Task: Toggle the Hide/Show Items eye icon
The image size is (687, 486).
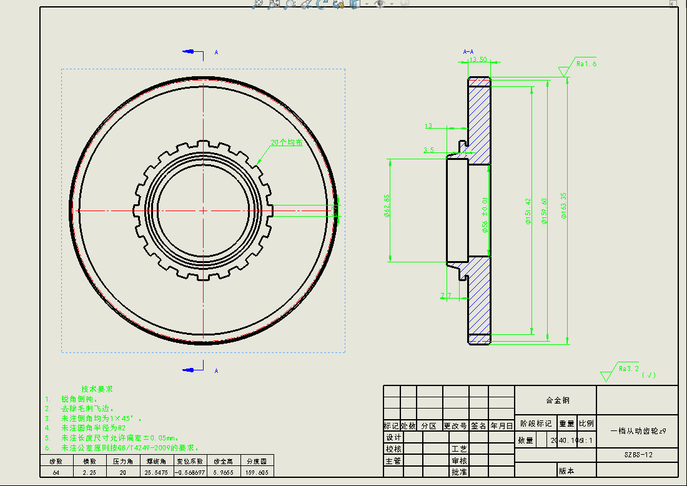Action: pos(379,4)
